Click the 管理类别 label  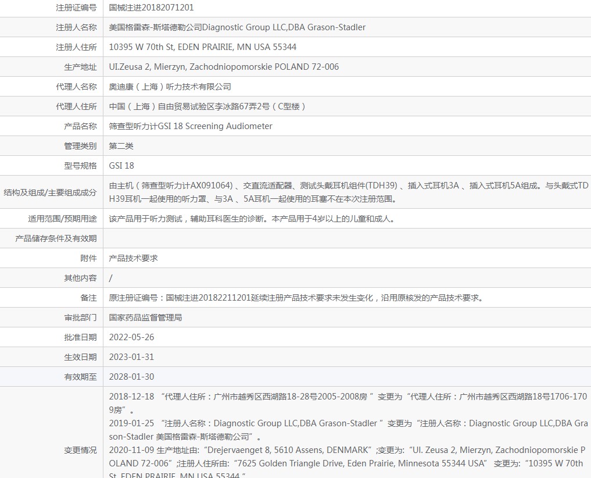pyautogui.click(x=80, y=146)
